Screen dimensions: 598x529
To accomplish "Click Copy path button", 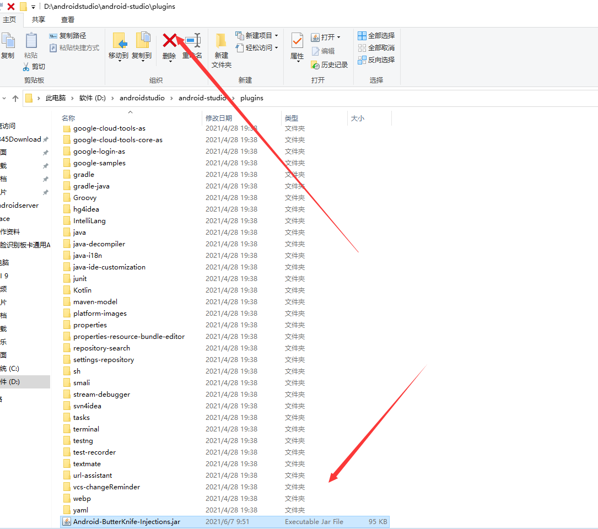I will 67,35.
